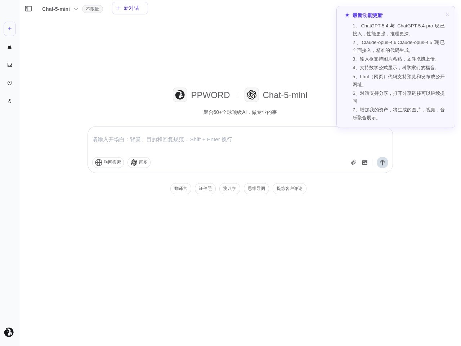Screen dimensions: 461x346
Task: Start a new chat with the sidebar plus icon
Action: [10, 29]
